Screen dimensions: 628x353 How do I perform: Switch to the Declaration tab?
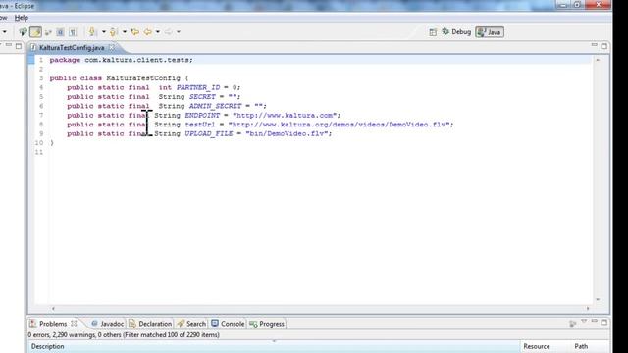[150, 324]
